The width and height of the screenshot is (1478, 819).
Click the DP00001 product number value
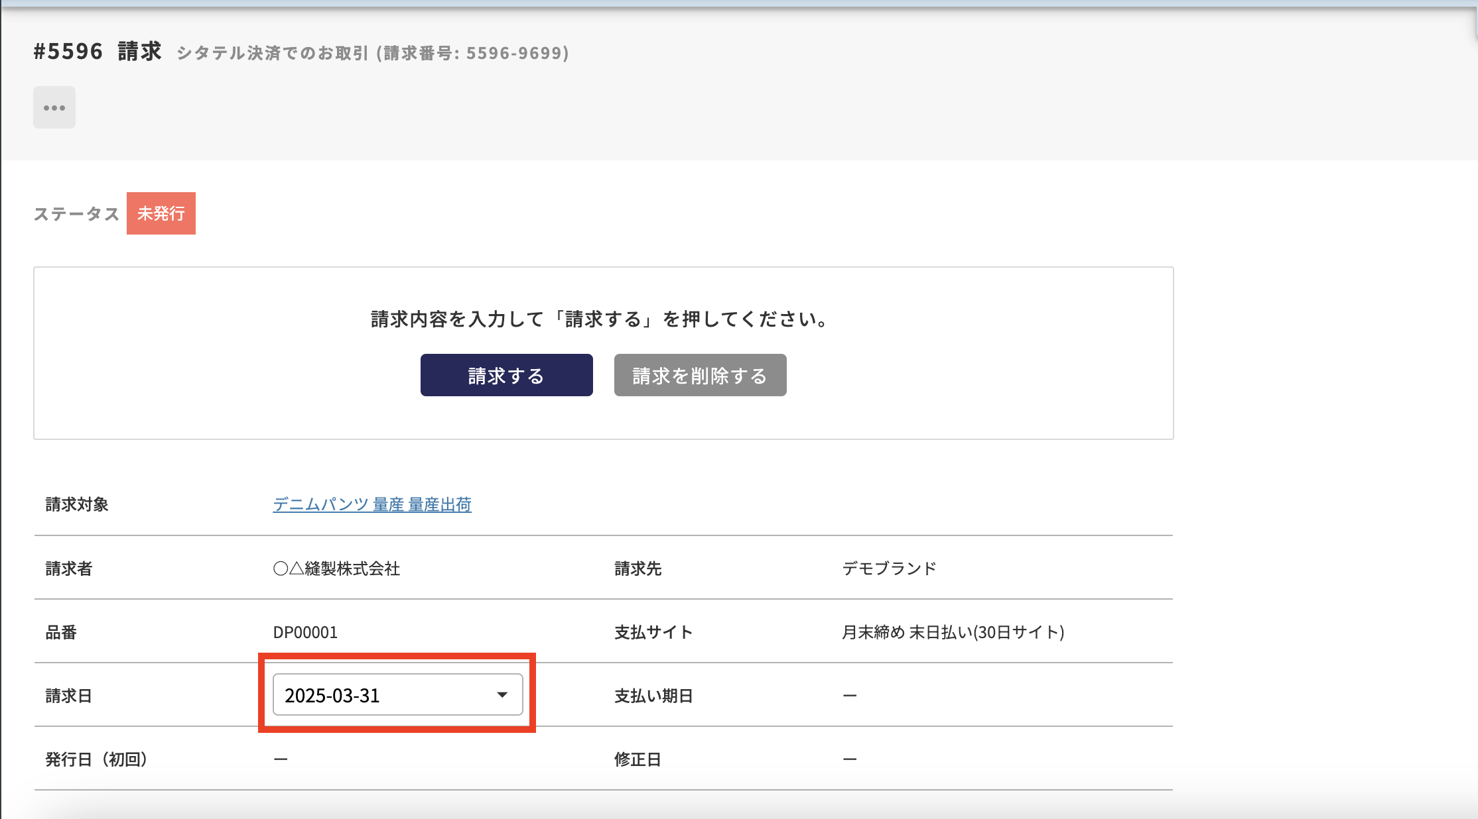pos(305,632)
